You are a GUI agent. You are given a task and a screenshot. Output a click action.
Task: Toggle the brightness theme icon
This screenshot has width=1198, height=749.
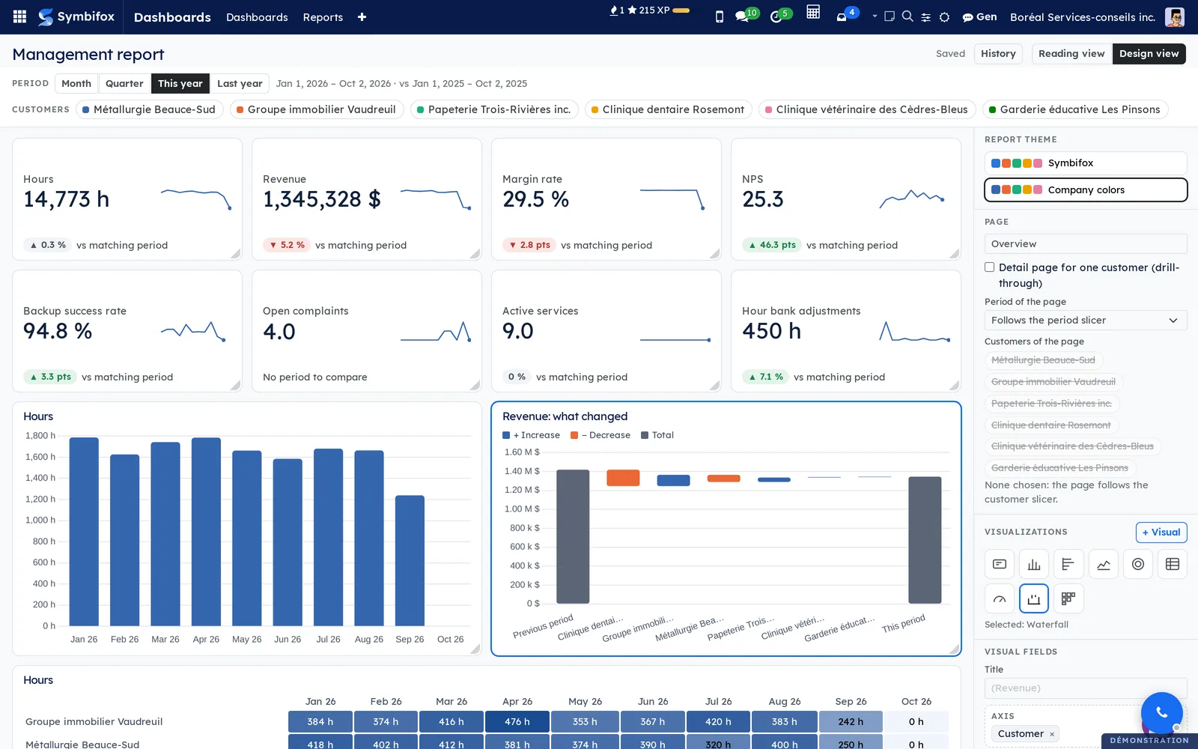coord(945,17)
